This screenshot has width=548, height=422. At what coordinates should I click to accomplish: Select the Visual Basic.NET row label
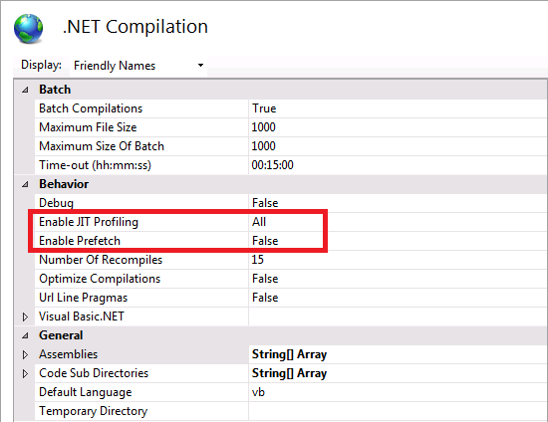pyautogui.click(x=82, y=316)
